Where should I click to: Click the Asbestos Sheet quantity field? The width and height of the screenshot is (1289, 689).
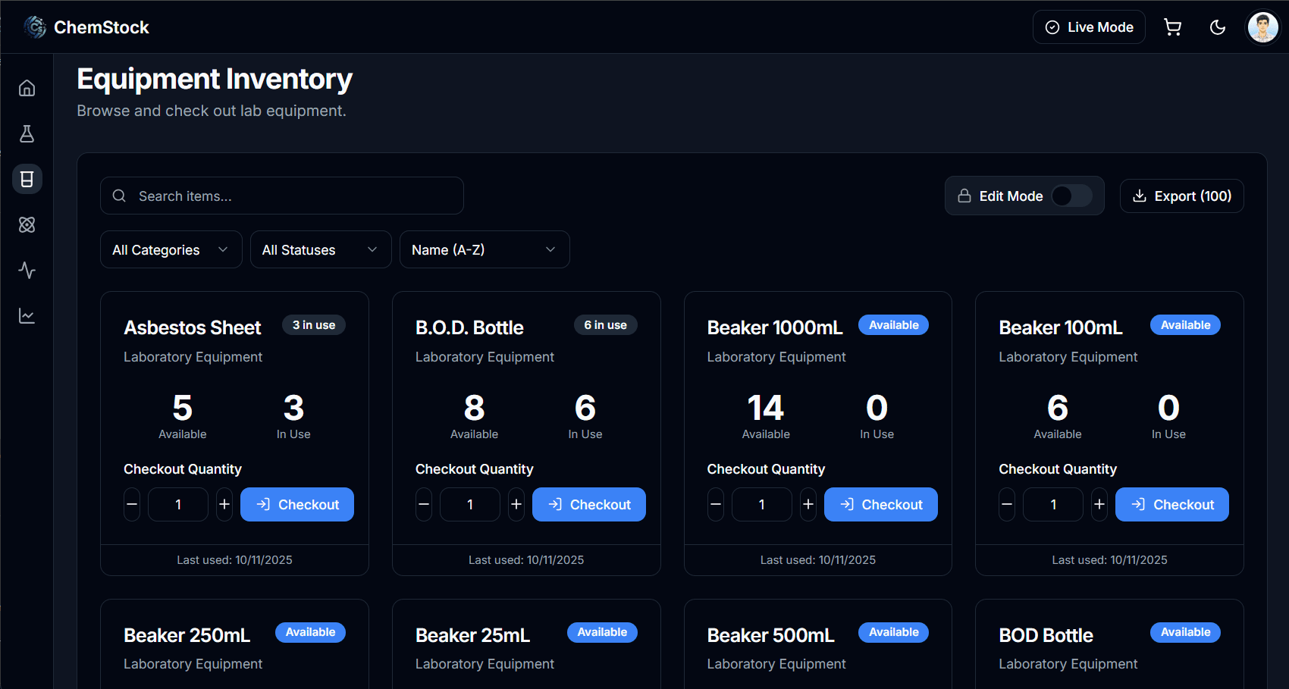178,505
